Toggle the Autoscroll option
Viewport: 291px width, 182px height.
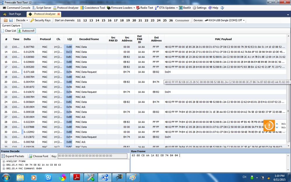coord(26,31)
